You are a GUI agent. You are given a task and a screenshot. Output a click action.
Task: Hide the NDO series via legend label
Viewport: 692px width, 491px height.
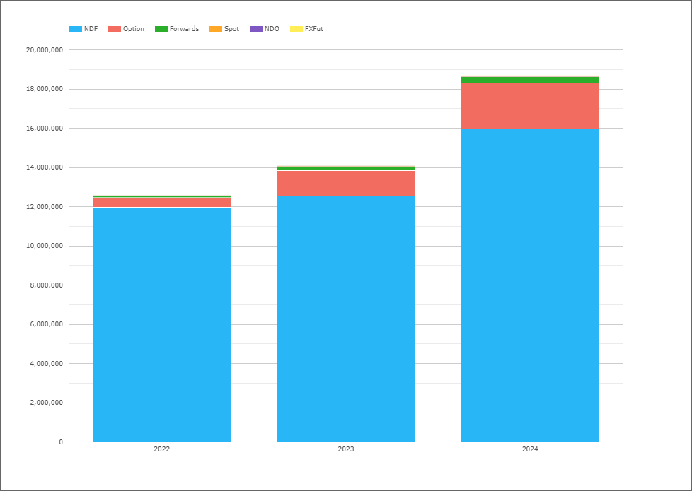[x=272, y=29]
